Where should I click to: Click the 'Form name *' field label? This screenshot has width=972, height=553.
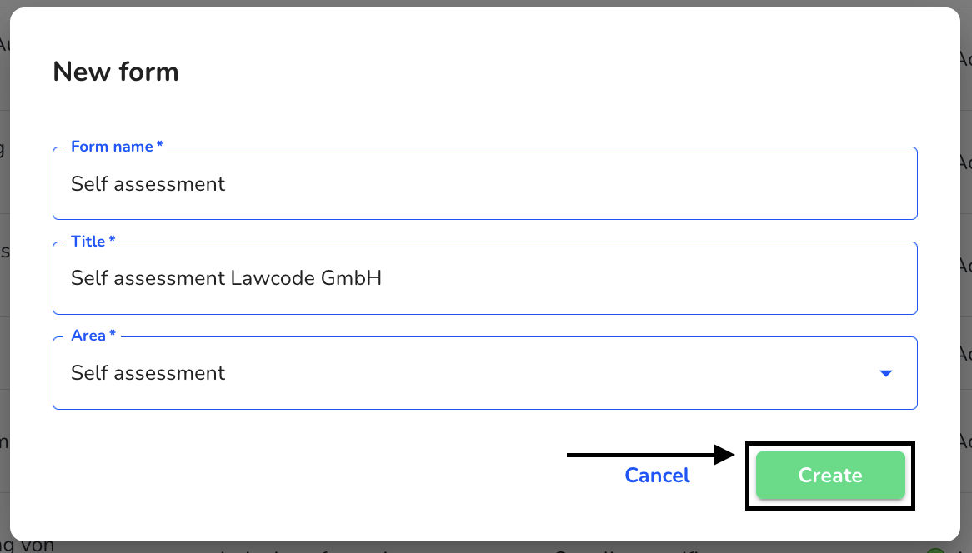coord(117,146)
